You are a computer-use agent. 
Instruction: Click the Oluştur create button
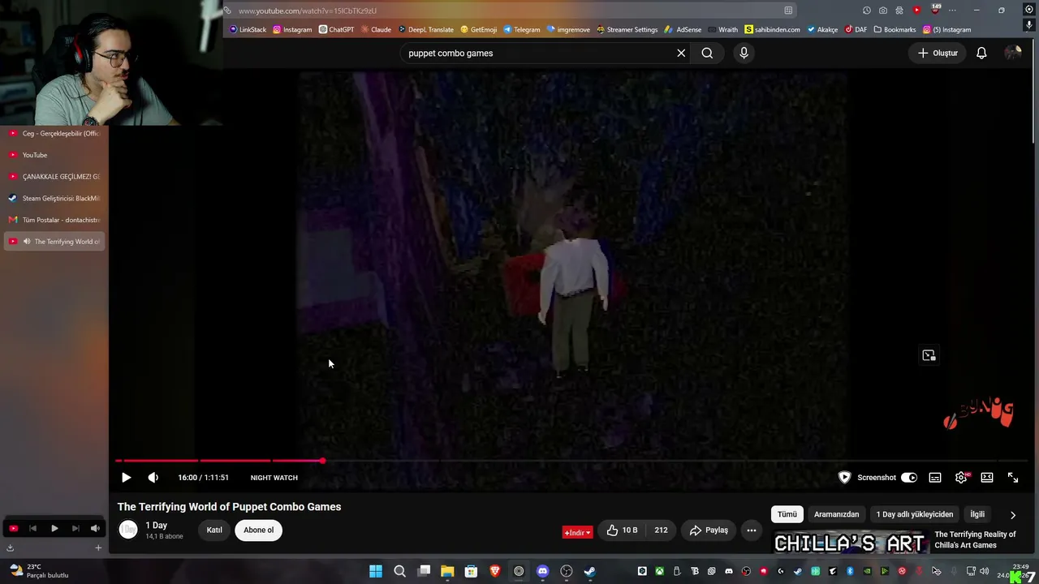tap(938, 53)
